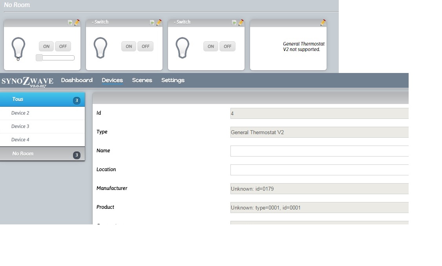The width and height of the screenshot is (442, 266).
Task: Click the Location input field
Action: (x=320, y=170)
